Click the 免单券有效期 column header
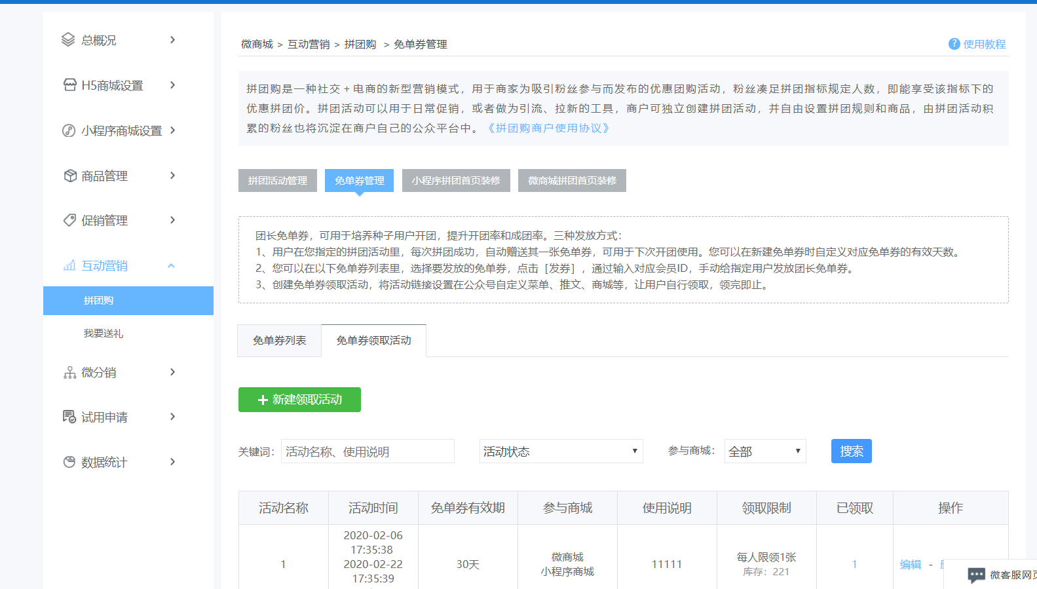This screenshot has height=589, width=1037. tap(468, 508)
